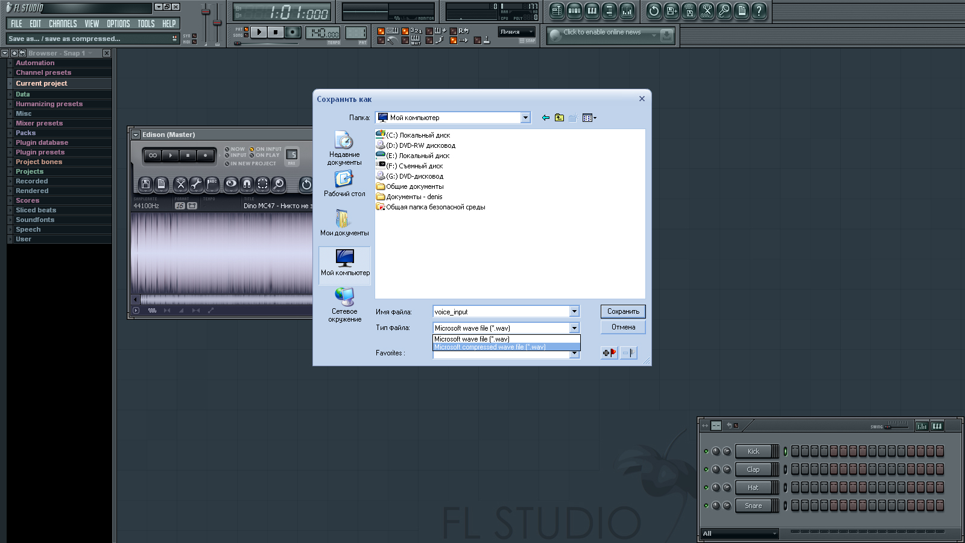Toggle typing keyboard to piano switch
Image resolution: width=965 pixels, height=543 pixels.
point(381,31)
